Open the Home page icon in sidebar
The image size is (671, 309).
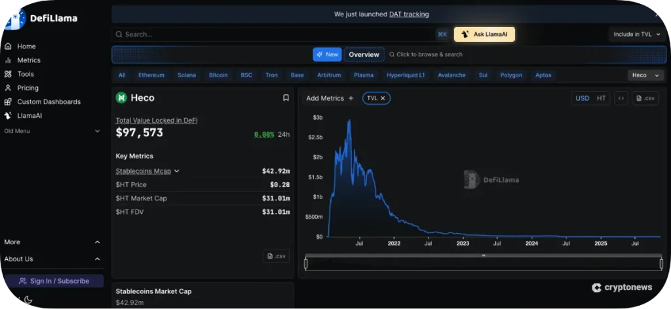click(8, 46)
